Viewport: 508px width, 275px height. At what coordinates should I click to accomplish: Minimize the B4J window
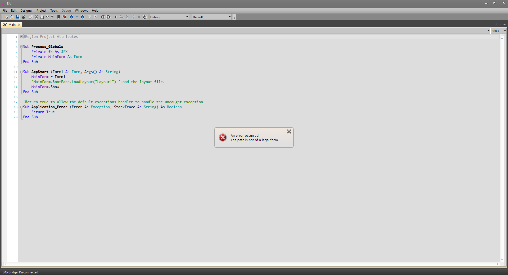[x=486, y=3]
